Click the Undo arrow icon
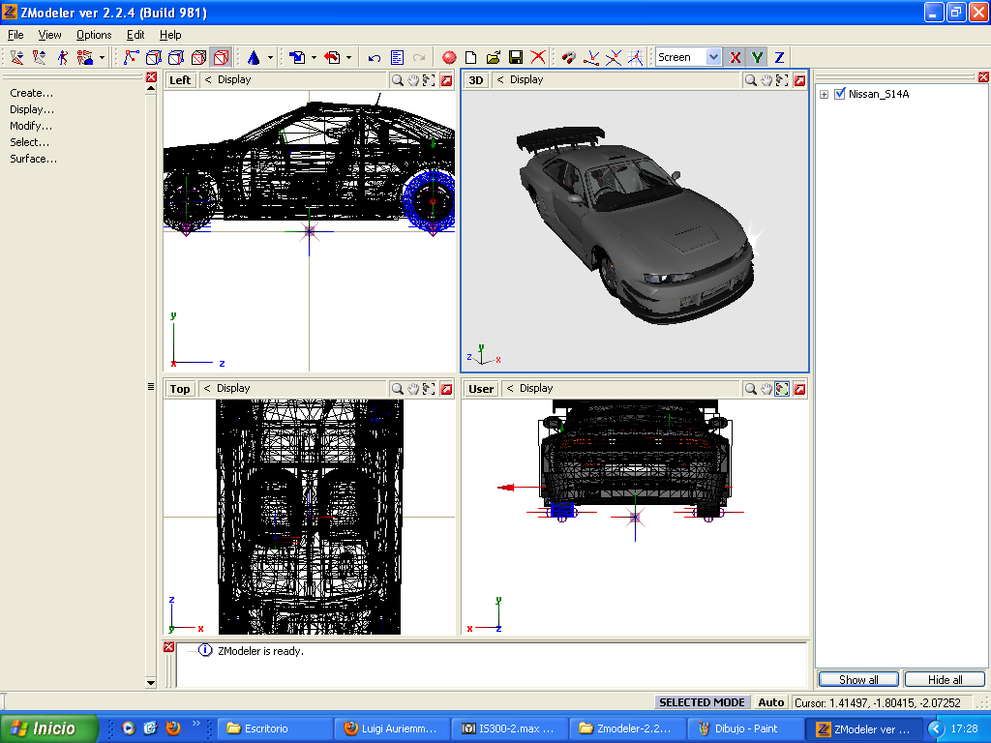Image resolution: width=991 pixels, height=743 pixels. [x=373, y=57]
